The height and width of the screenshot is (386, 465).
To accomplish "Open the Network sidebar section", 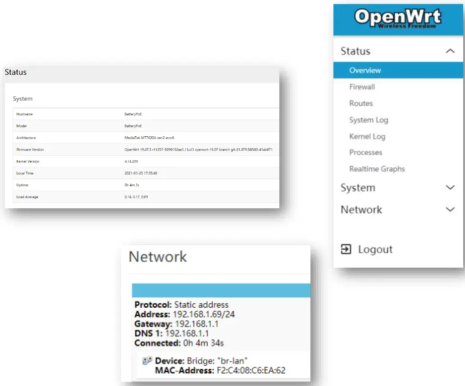I will pos(361,210).
